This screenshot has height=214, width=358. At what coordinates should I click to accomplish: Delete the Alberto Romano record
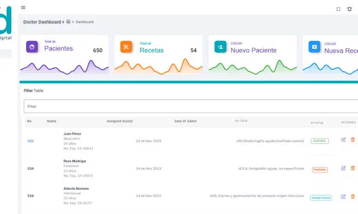coord(353,196)
